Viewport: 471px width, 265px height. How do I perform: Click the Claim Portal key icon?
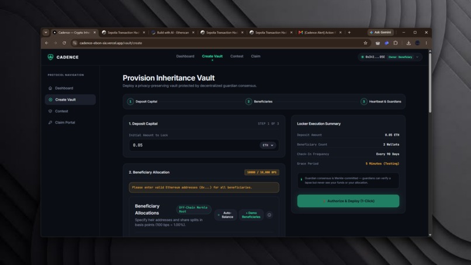pos(50,122)
